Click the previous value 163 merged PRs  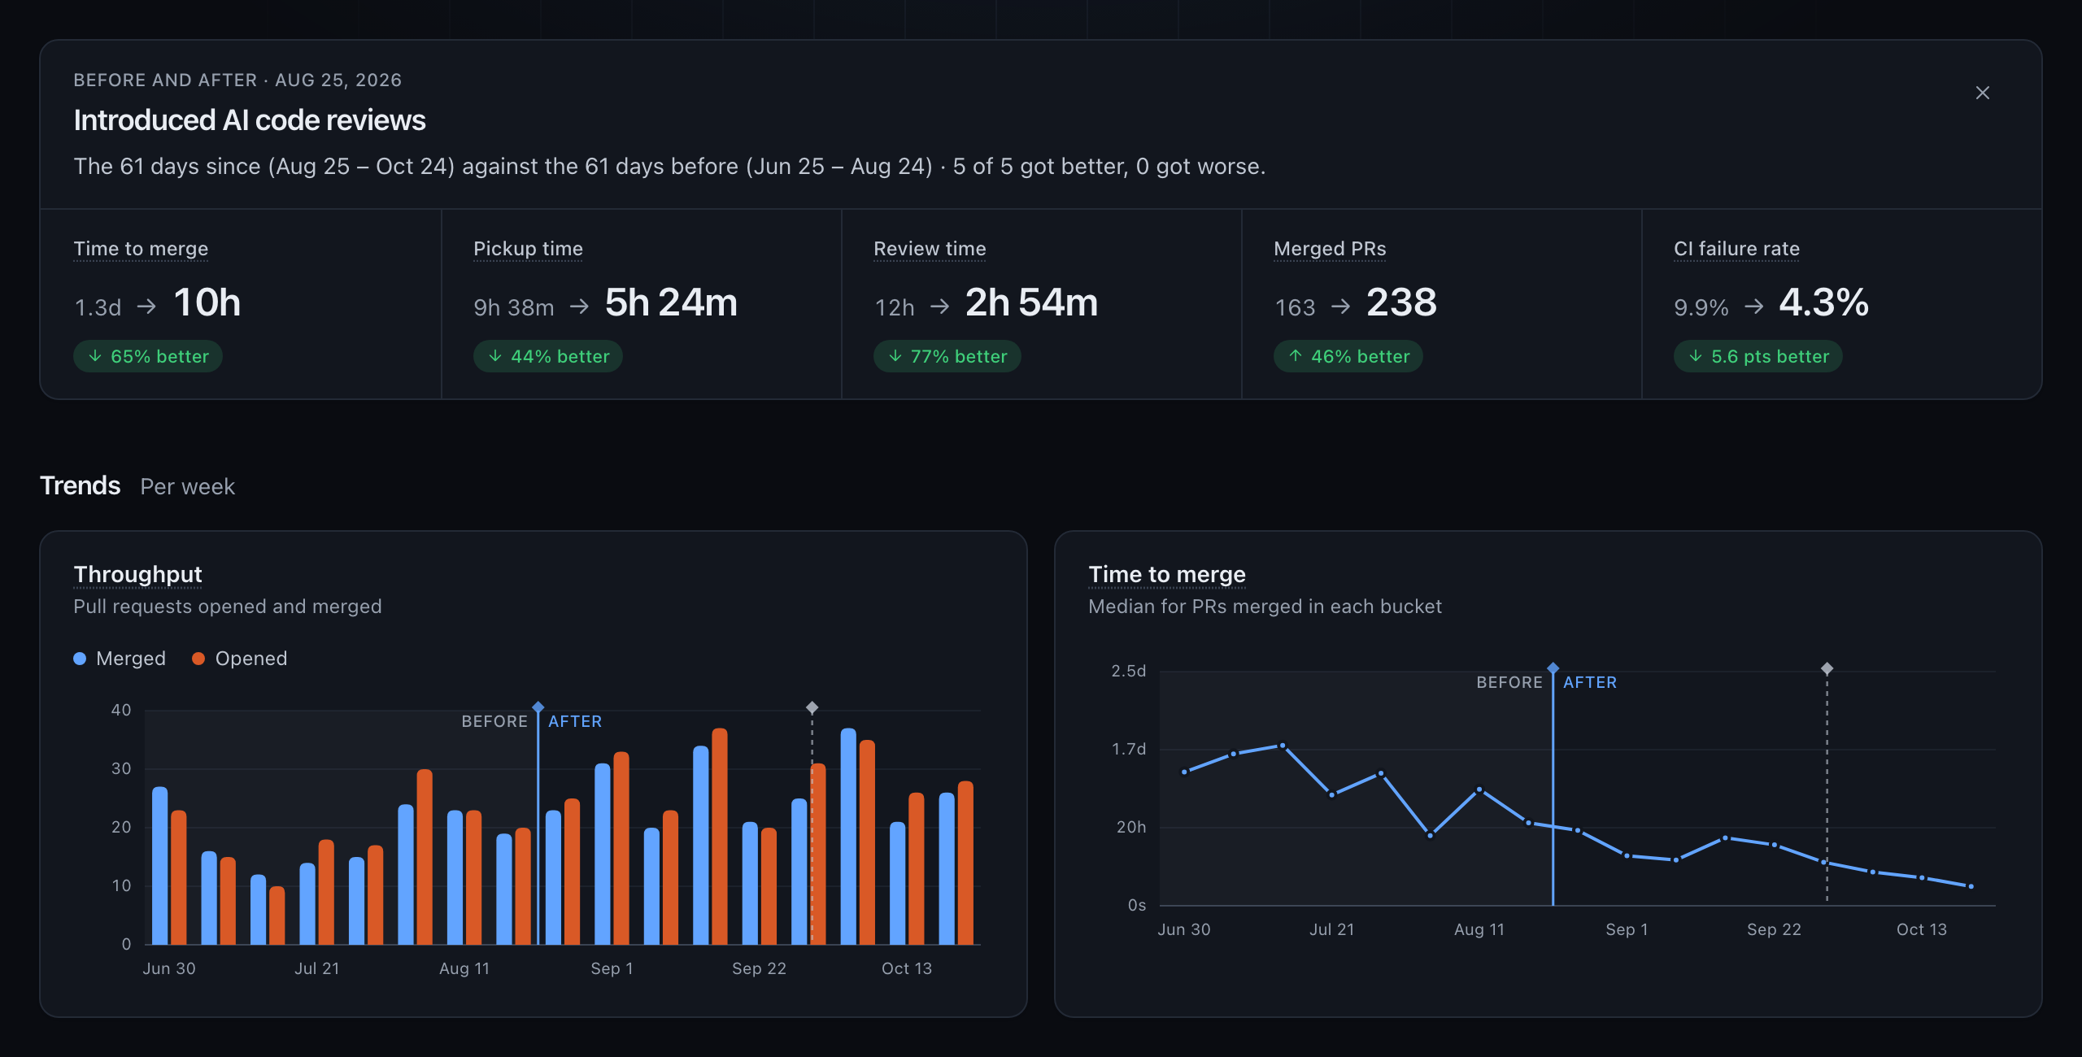click(x=1295, y=307)
